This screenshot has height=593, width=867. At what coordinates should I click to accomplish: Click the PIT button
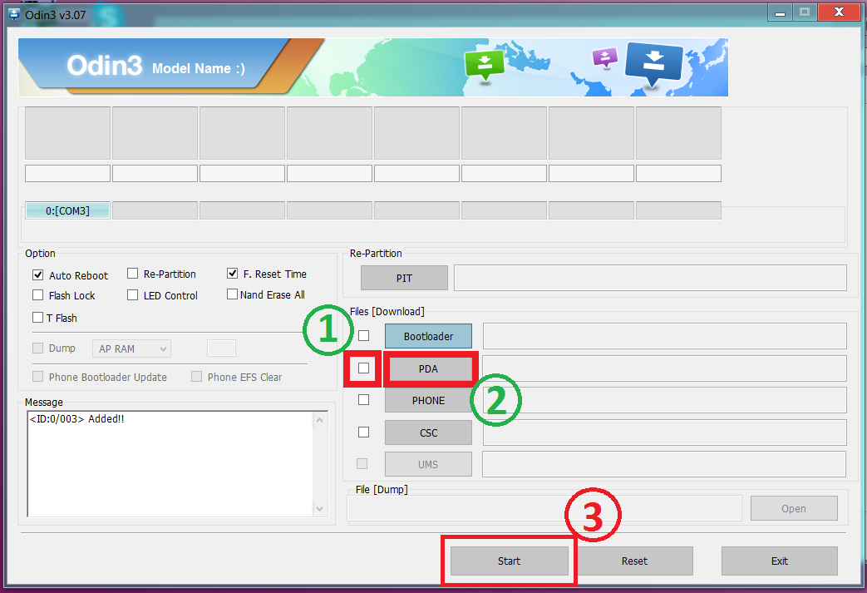[404, 278]
